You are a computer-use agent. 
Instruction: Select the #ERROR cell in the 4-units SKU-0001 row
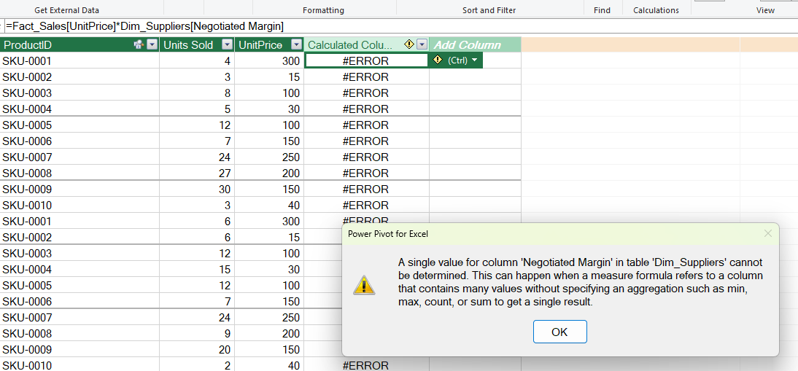[x=366, y=61]
